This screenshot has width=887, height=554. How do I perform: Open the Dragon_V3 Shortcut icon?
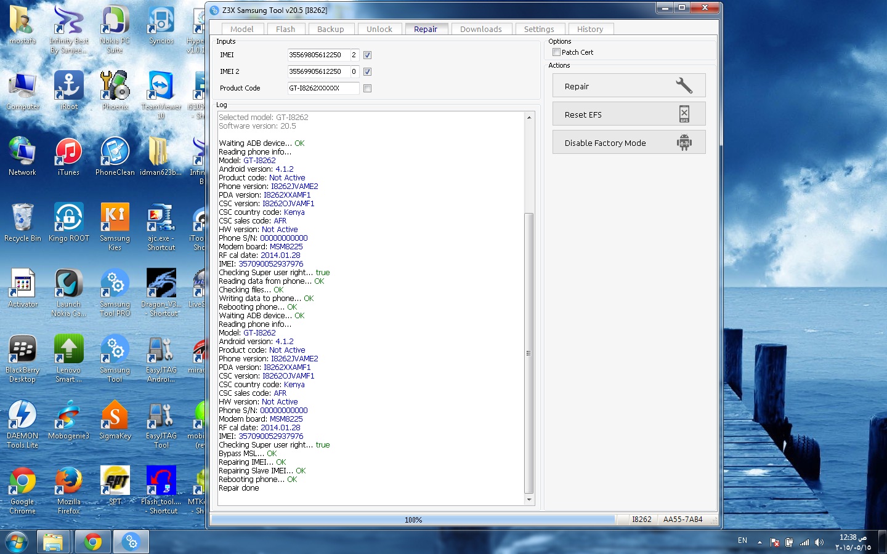point(161,292)
